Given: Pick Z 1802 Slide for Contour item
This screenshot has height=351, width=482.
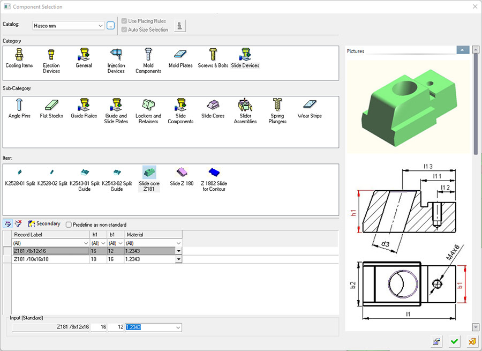Looking at the screenshot, I should (214, 180).
